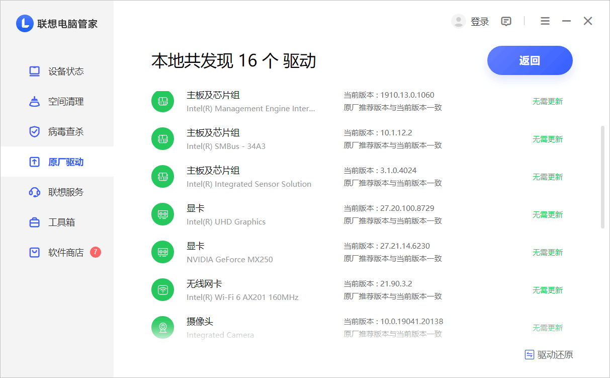
Task: Click the Management Engine chipset icon
Action: pos(162,101)
